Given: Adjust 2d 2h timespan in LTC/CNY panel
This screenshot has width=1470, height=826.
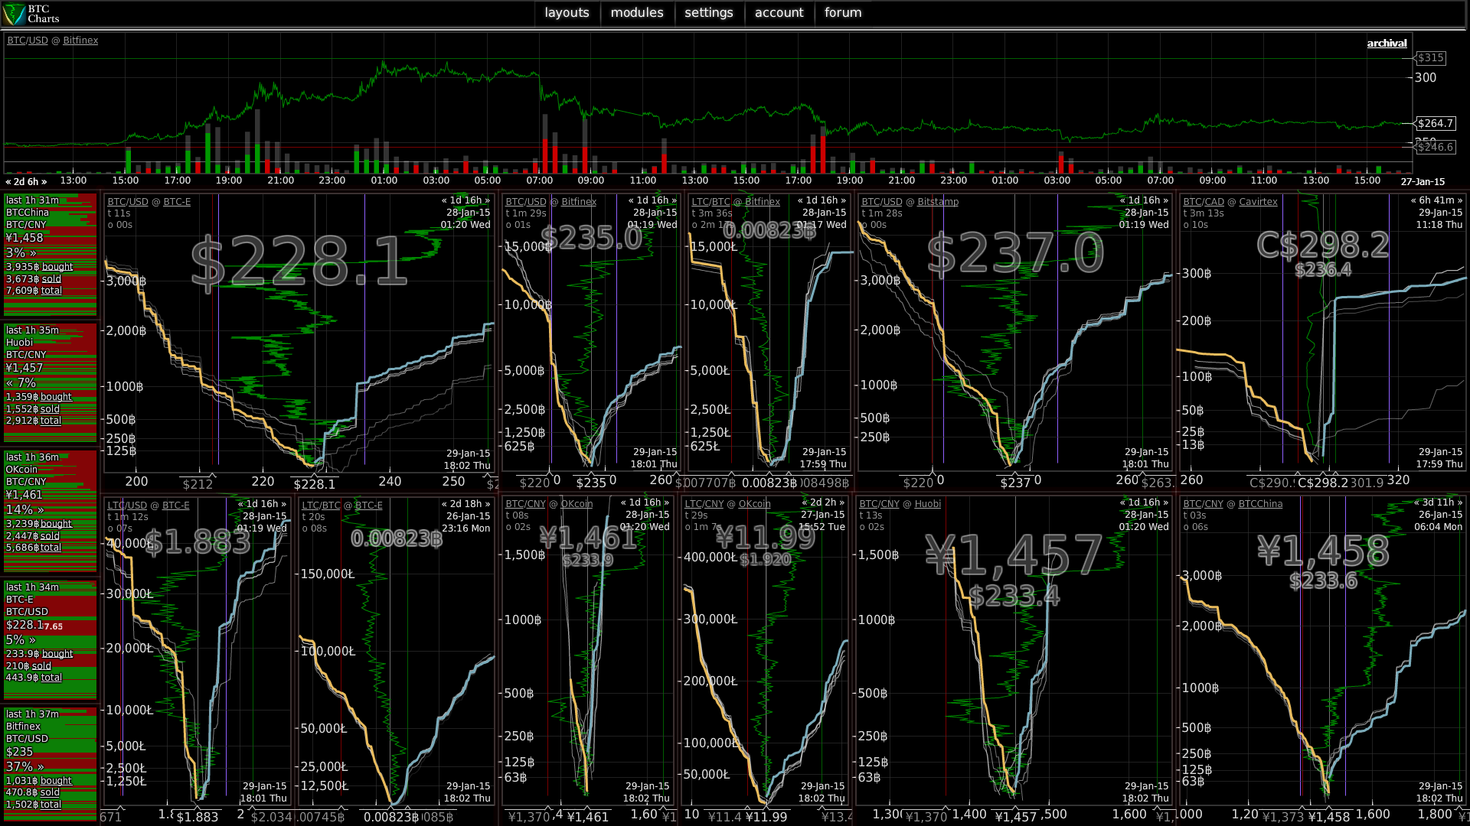Looking at the screenshot, I should coord(823,502).
